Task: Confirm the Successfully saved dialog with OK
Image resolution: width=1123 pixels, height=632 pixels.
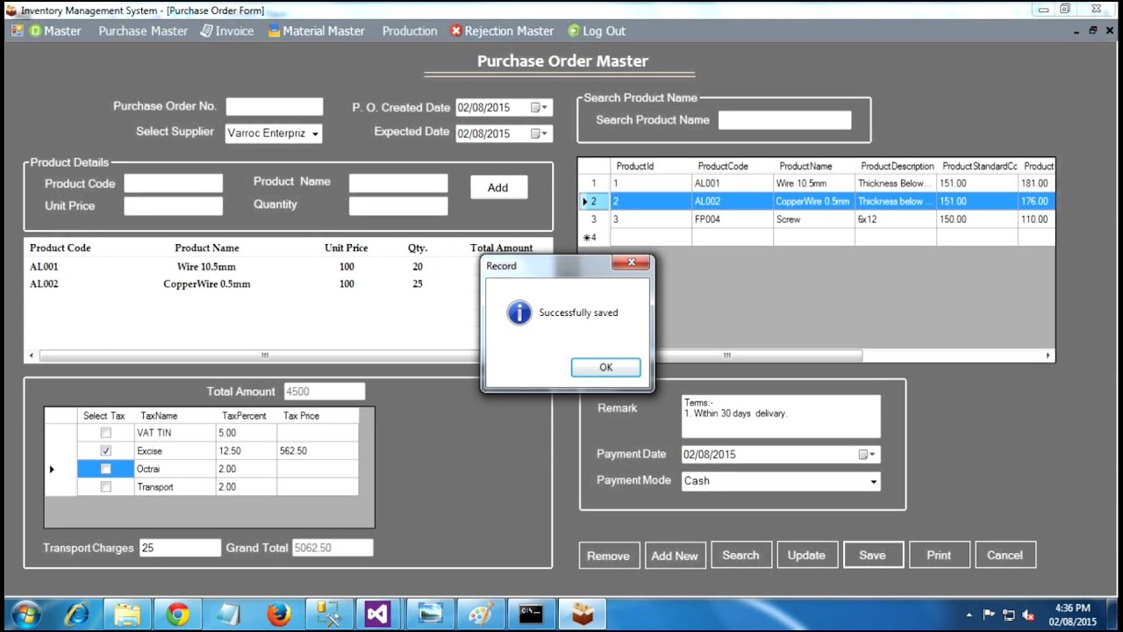Action: (606, 368)
